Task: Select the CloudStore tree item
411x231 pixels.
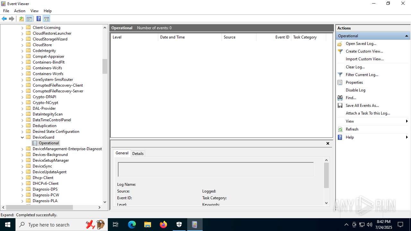Action: pos(42,45)
